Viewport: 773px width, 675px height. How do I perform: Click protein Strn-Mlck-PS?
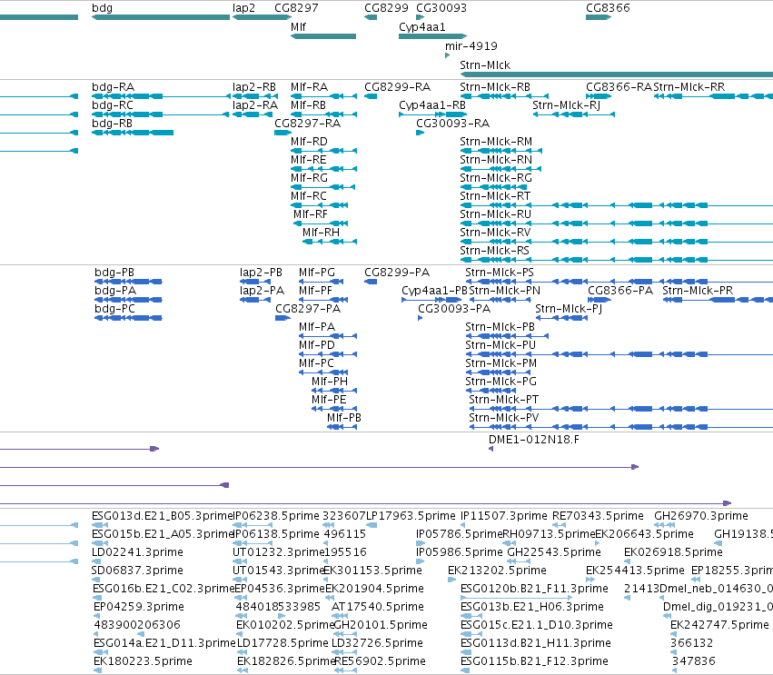pos(500,273)
